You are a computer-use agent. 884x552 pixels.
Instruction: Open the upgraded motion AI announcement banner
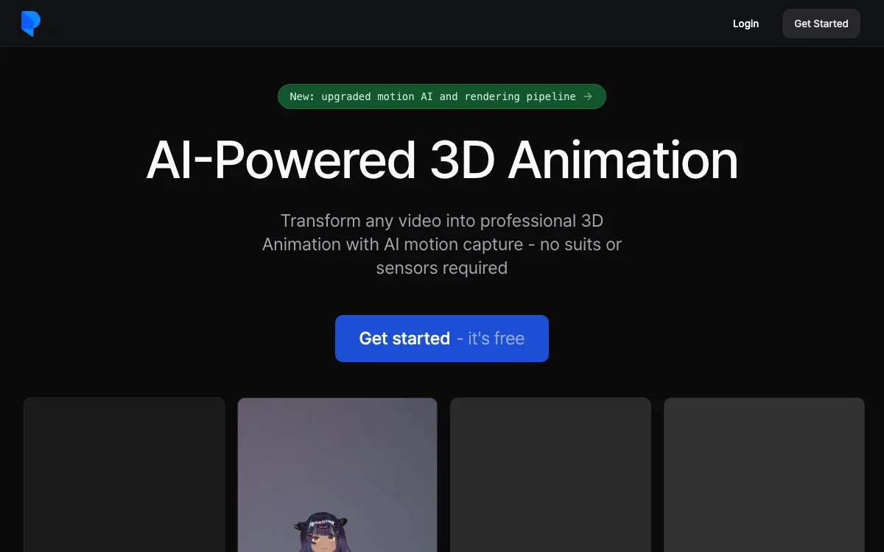click(442, 96)
